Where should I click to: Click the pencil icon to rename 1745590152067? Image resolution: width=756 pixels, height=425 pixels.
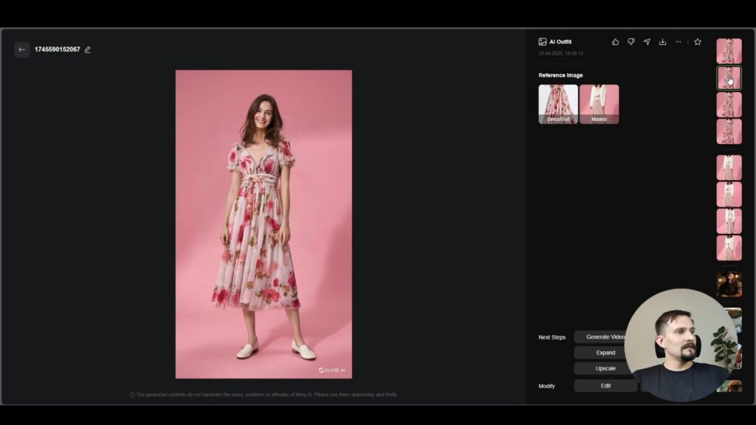click(x=88, y=49)
